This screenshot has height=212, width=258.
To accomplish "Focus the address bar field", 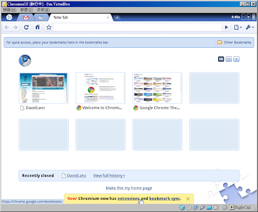I will pyautogui.click(x=138, y=27).
